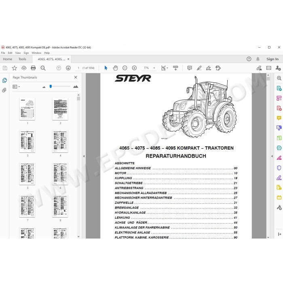Viewport: 283px width, 283px height.
Task: Open the sign document pen tool
Action: point(209,68)
